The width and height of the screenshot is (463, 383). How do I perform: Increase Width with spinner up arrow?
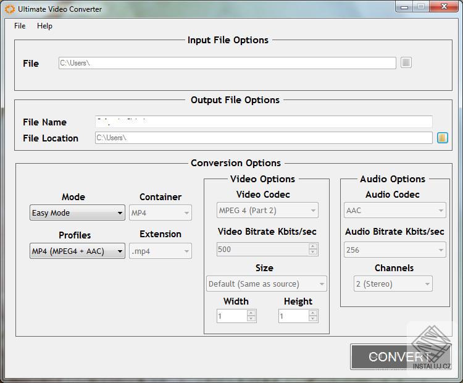coord(251,313)
